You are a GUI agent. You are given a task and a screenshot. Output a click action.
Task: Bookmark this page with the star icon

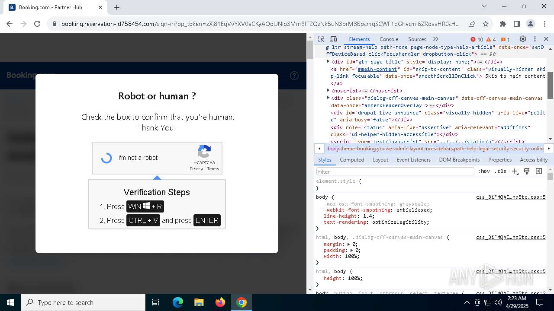coord(486,24)
